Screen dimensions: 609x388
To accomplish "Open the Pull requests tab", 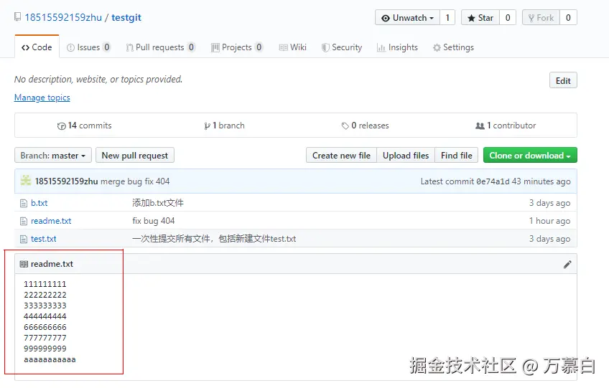I will pyautogui.click(x=160, y=47).
